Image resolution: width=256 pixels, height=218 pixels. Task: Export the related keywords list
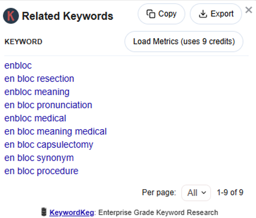216,14
